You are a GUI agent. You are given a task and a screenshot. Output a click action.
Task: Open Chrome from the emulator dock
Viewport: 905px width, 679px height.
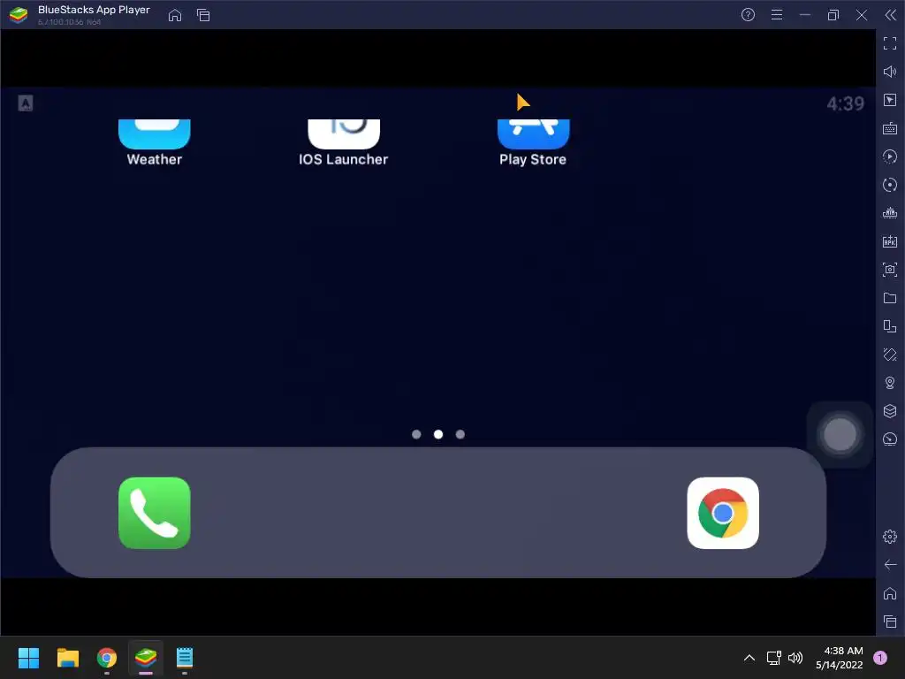tap(723, 513)
